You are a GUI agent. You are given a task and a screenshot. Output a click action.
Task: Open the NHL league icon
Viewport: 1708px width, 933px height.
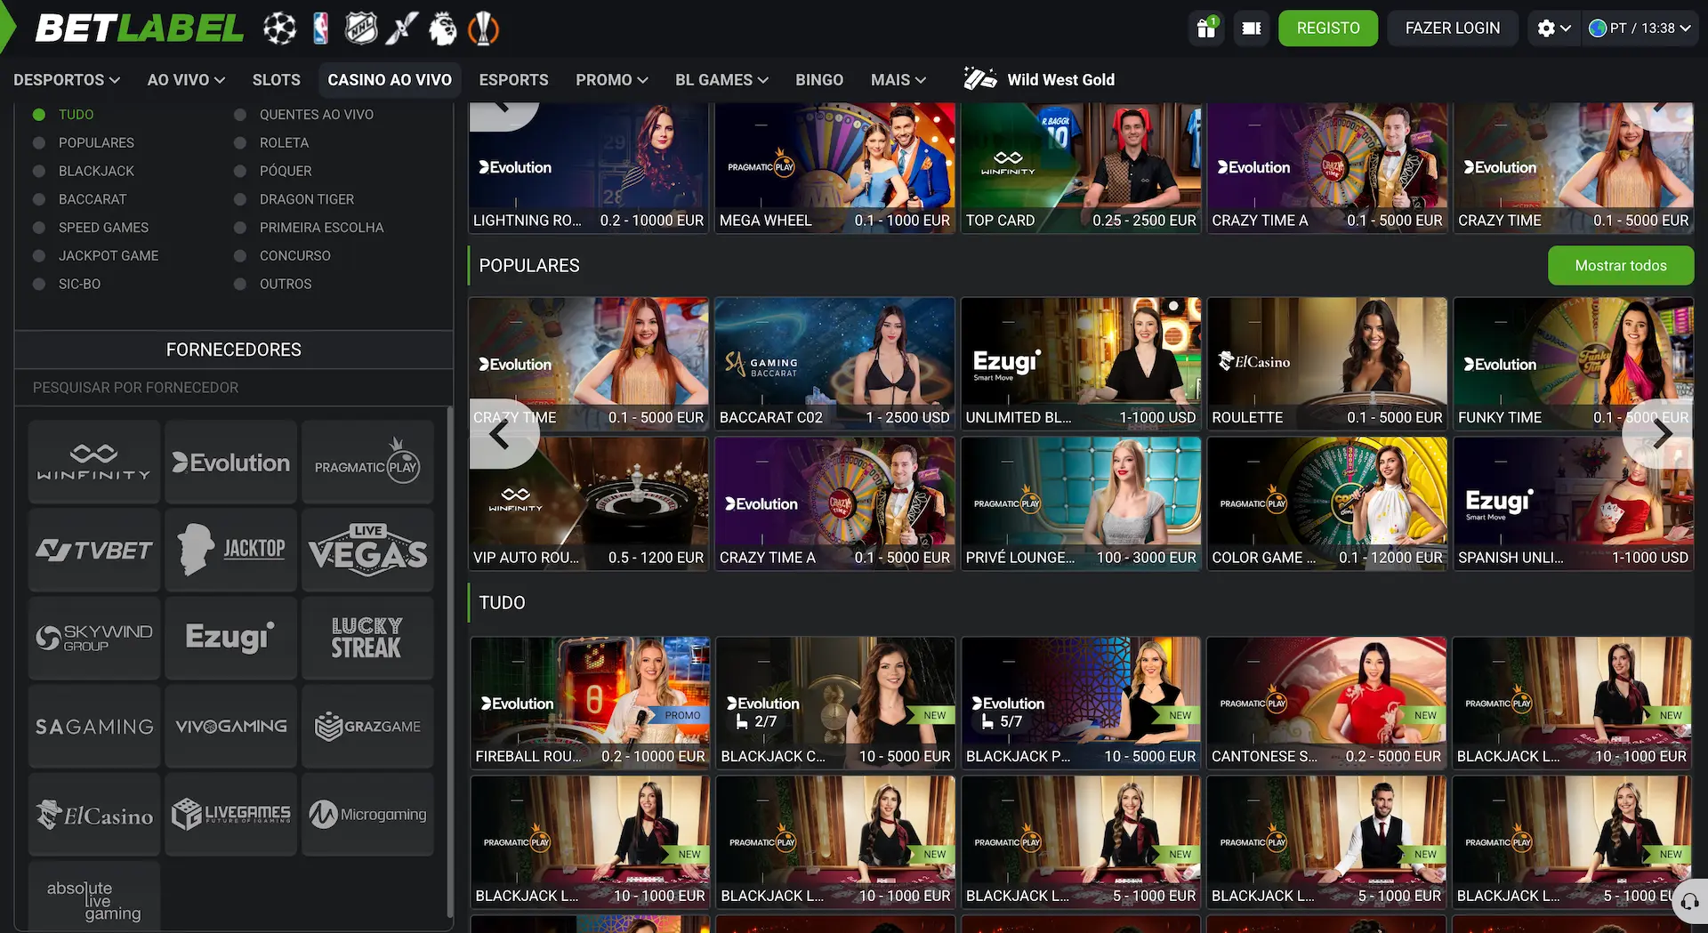point(361,28)
